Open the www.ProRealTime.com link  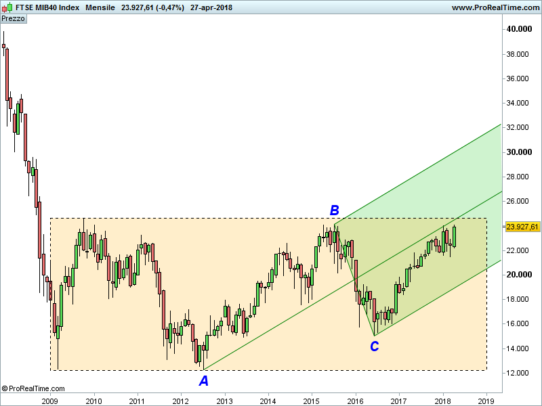coord(495,7)
